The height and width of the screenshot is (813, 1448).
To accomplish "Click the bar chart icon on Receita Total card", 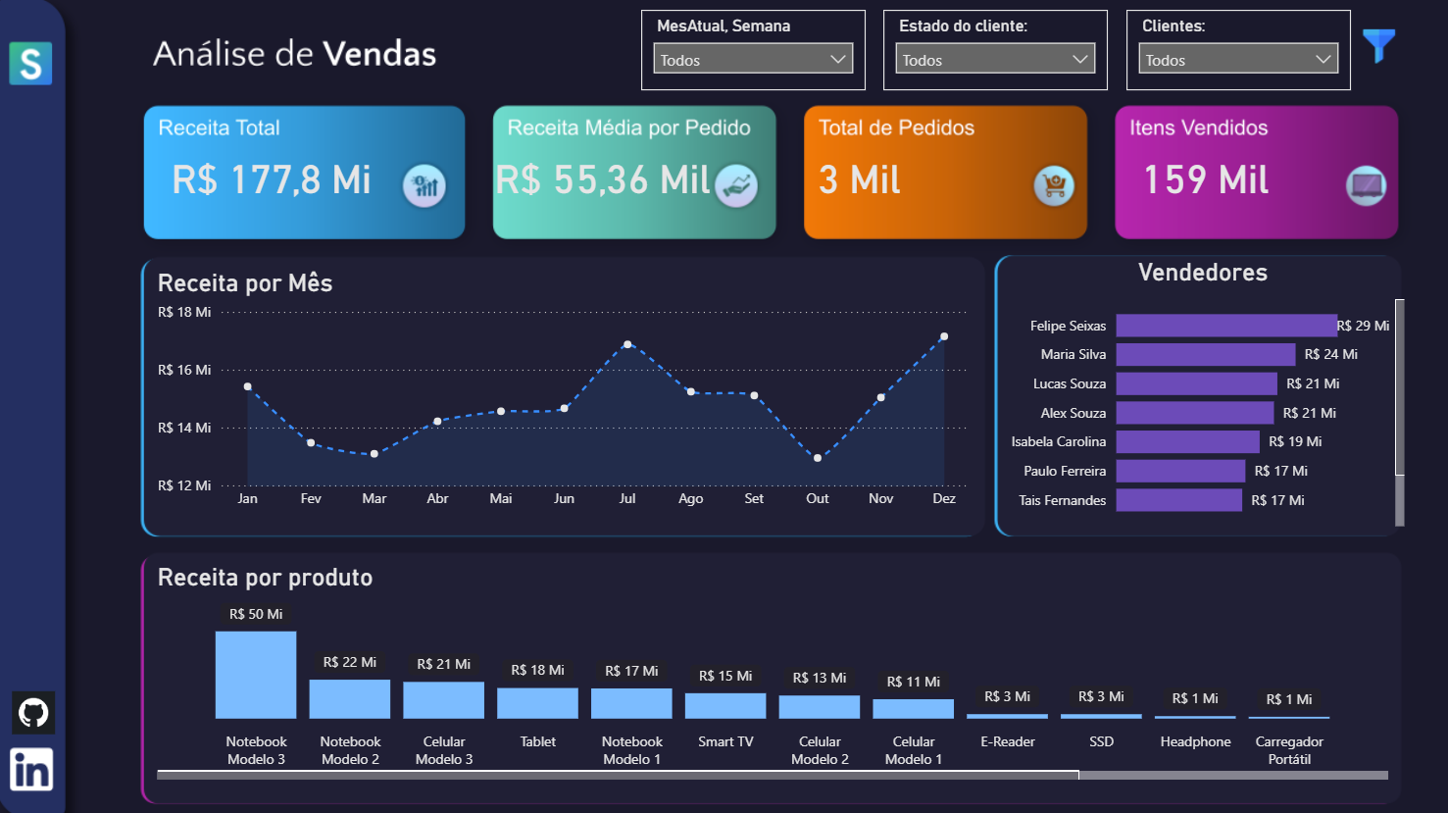I will [x=424, y=184].
